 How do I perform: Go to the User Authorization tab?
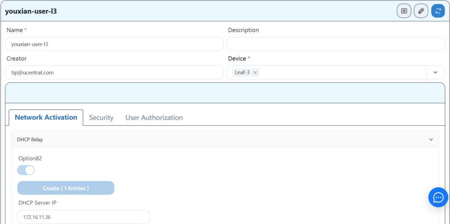154,118
